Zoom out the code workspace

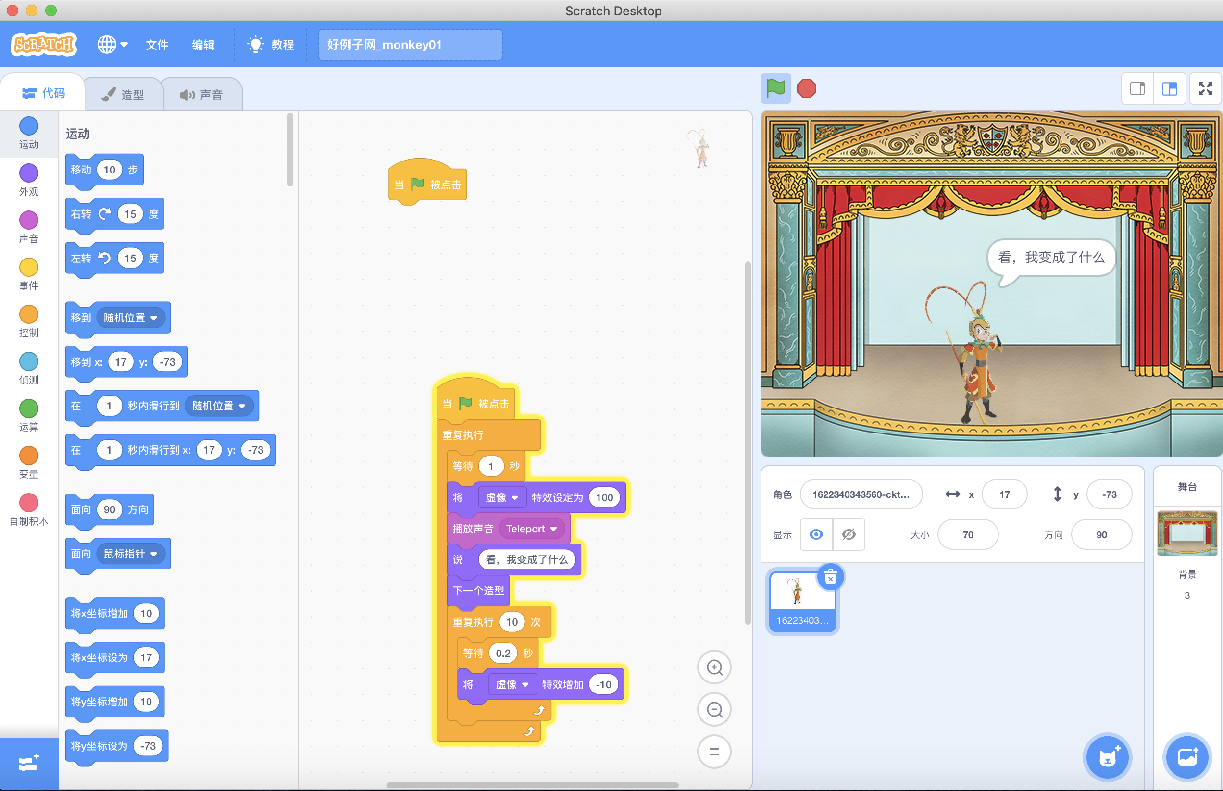tap(714, 709)
